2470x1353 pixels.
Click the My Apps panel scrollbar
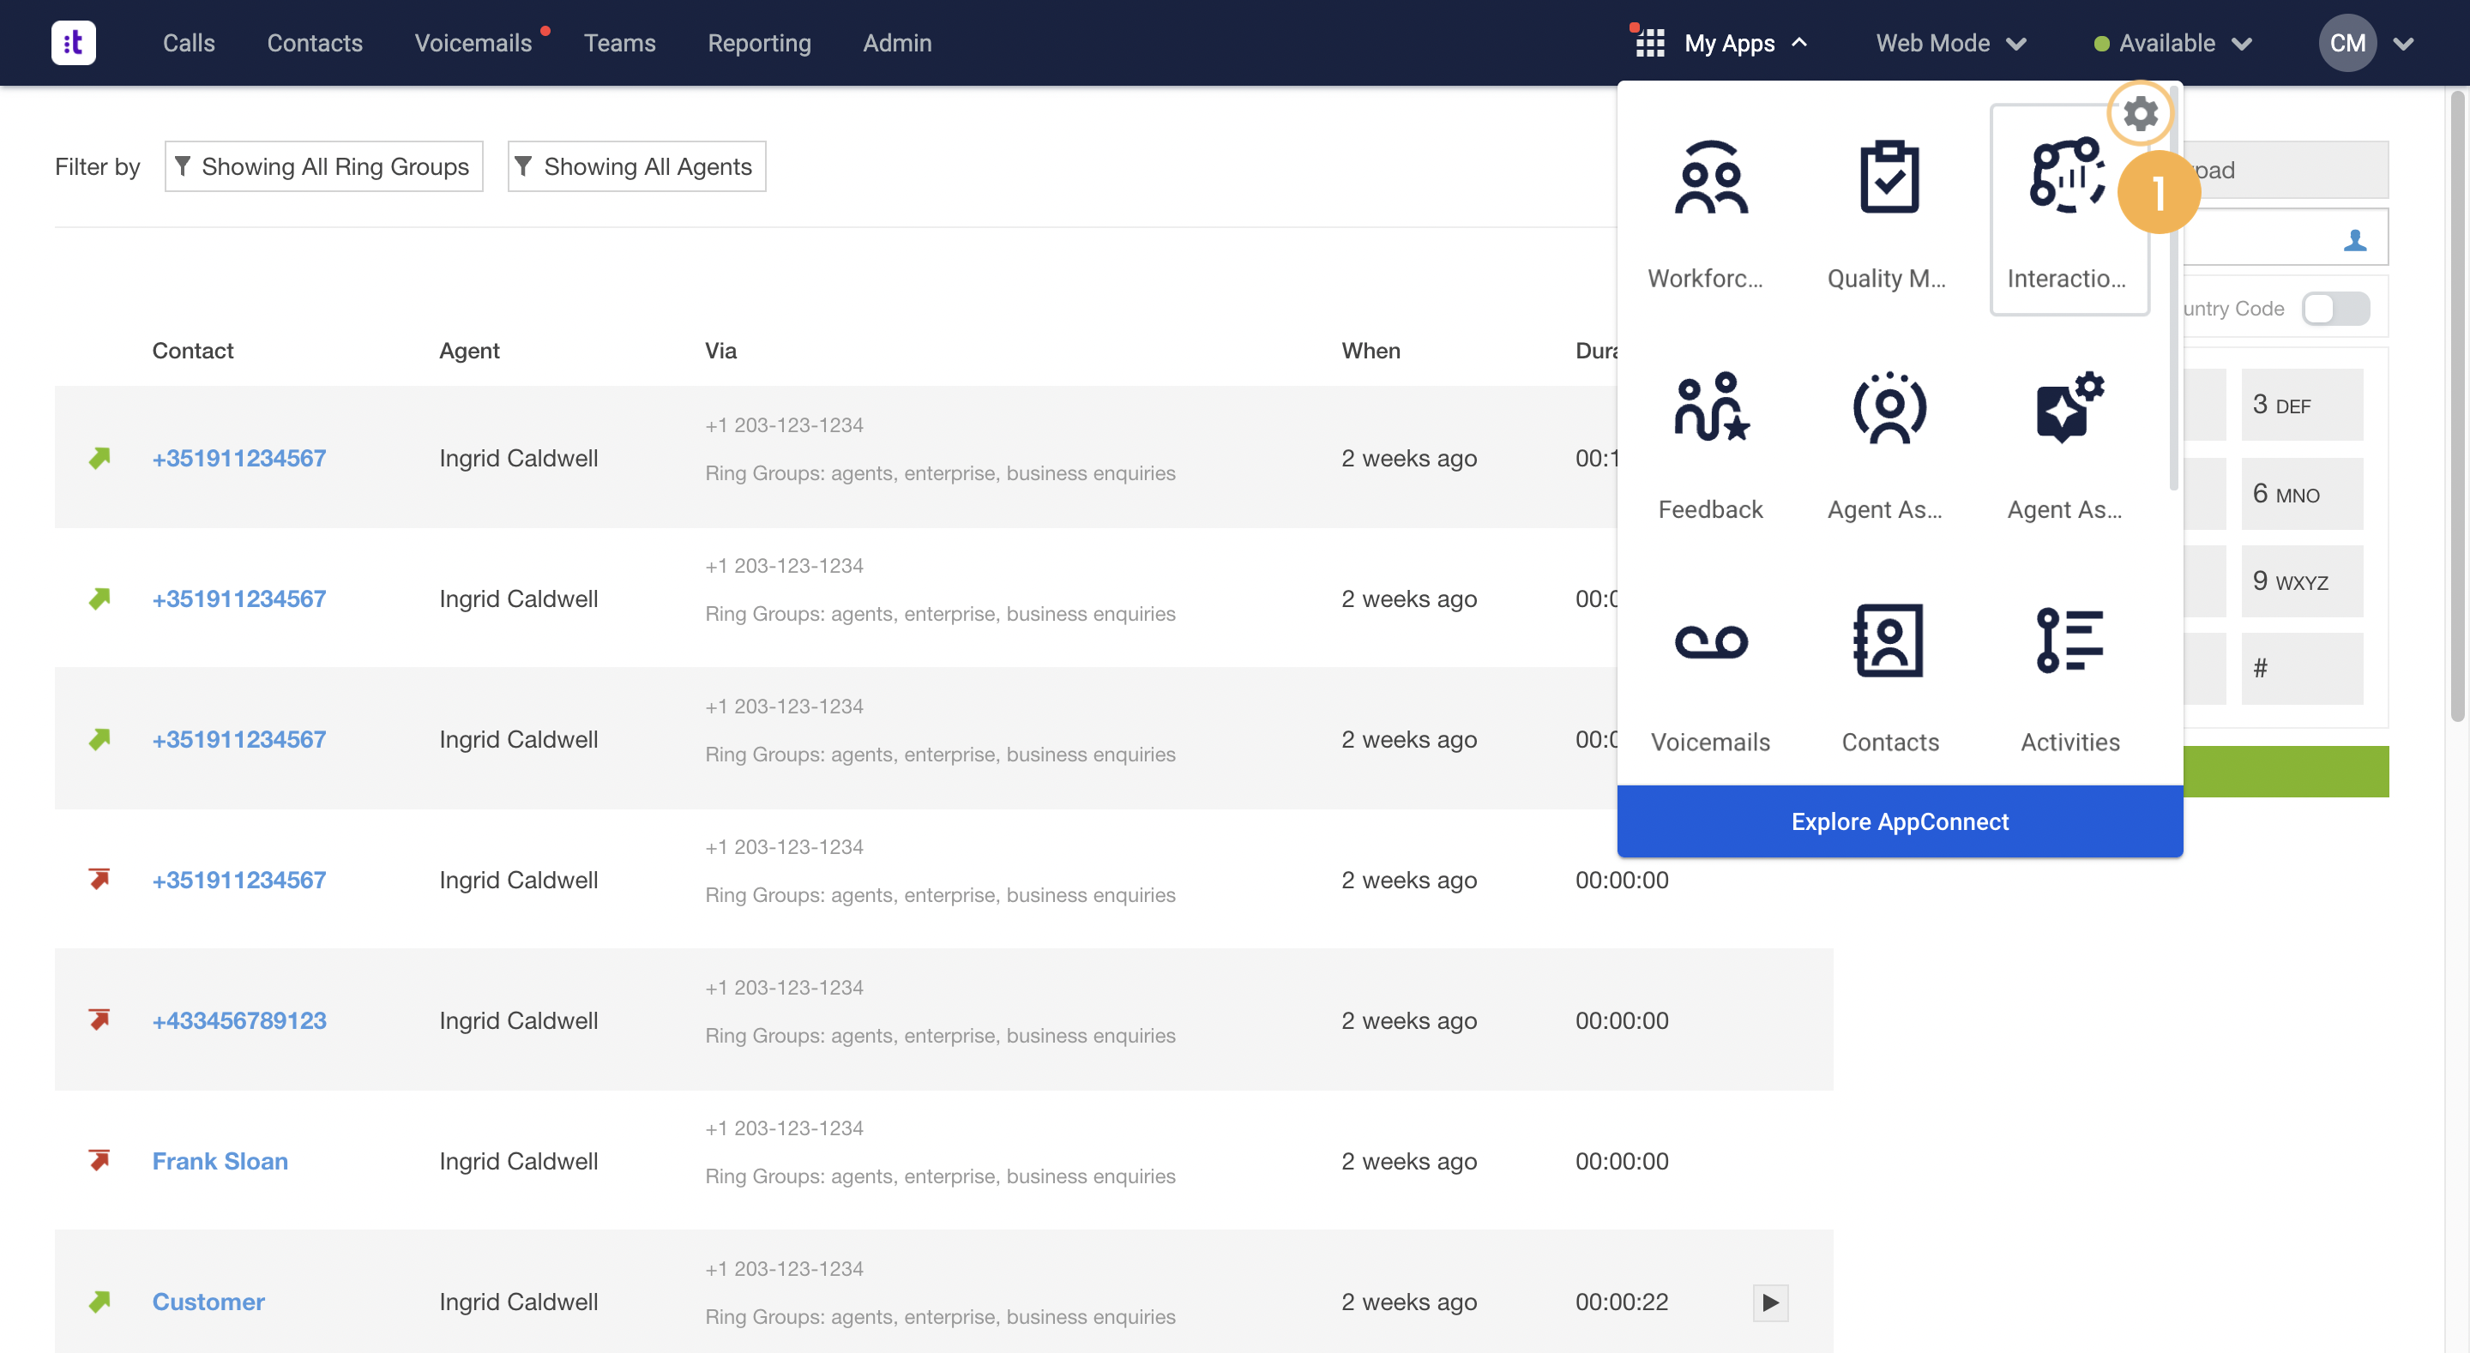2172,288
